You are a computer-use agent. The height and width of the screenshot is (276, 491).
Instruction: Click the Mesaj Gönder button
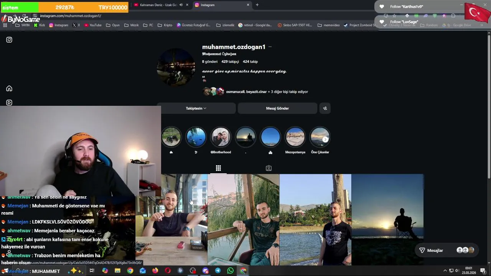[x=277, y=108]
